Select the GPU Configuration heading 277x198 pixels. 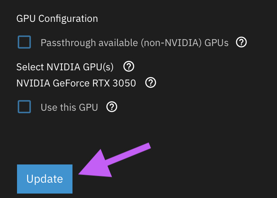click(57, 19)
